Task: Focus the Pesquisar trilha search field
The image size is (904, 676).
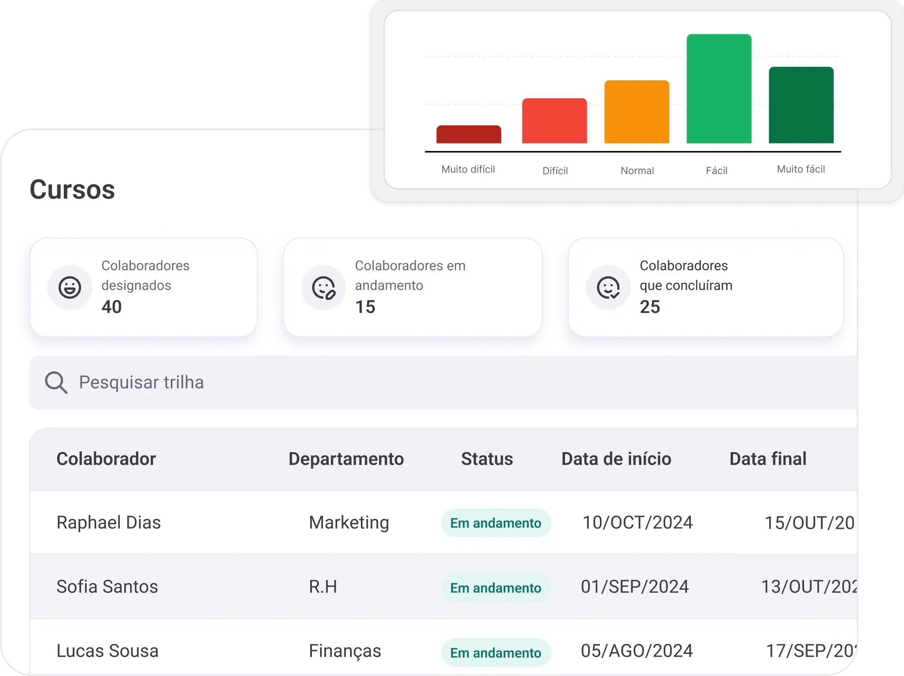Action: coord(411,383)
